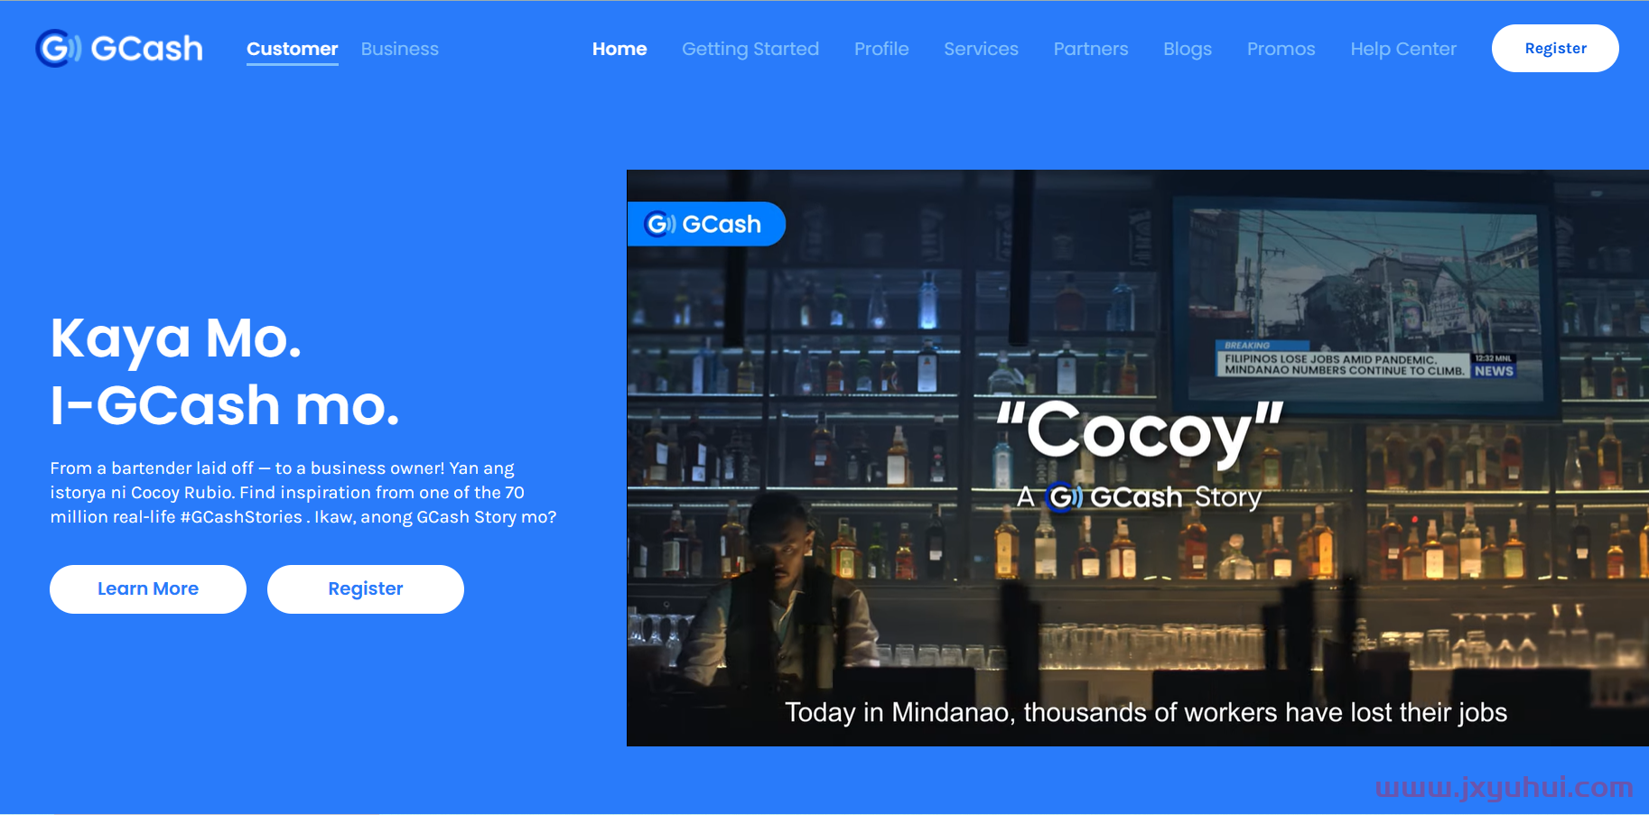Click the "Kaya Mo. I-GCash mo." headline
This screenshot has height=815, width=1649.
pyautogui.click(x=225, y=371)
